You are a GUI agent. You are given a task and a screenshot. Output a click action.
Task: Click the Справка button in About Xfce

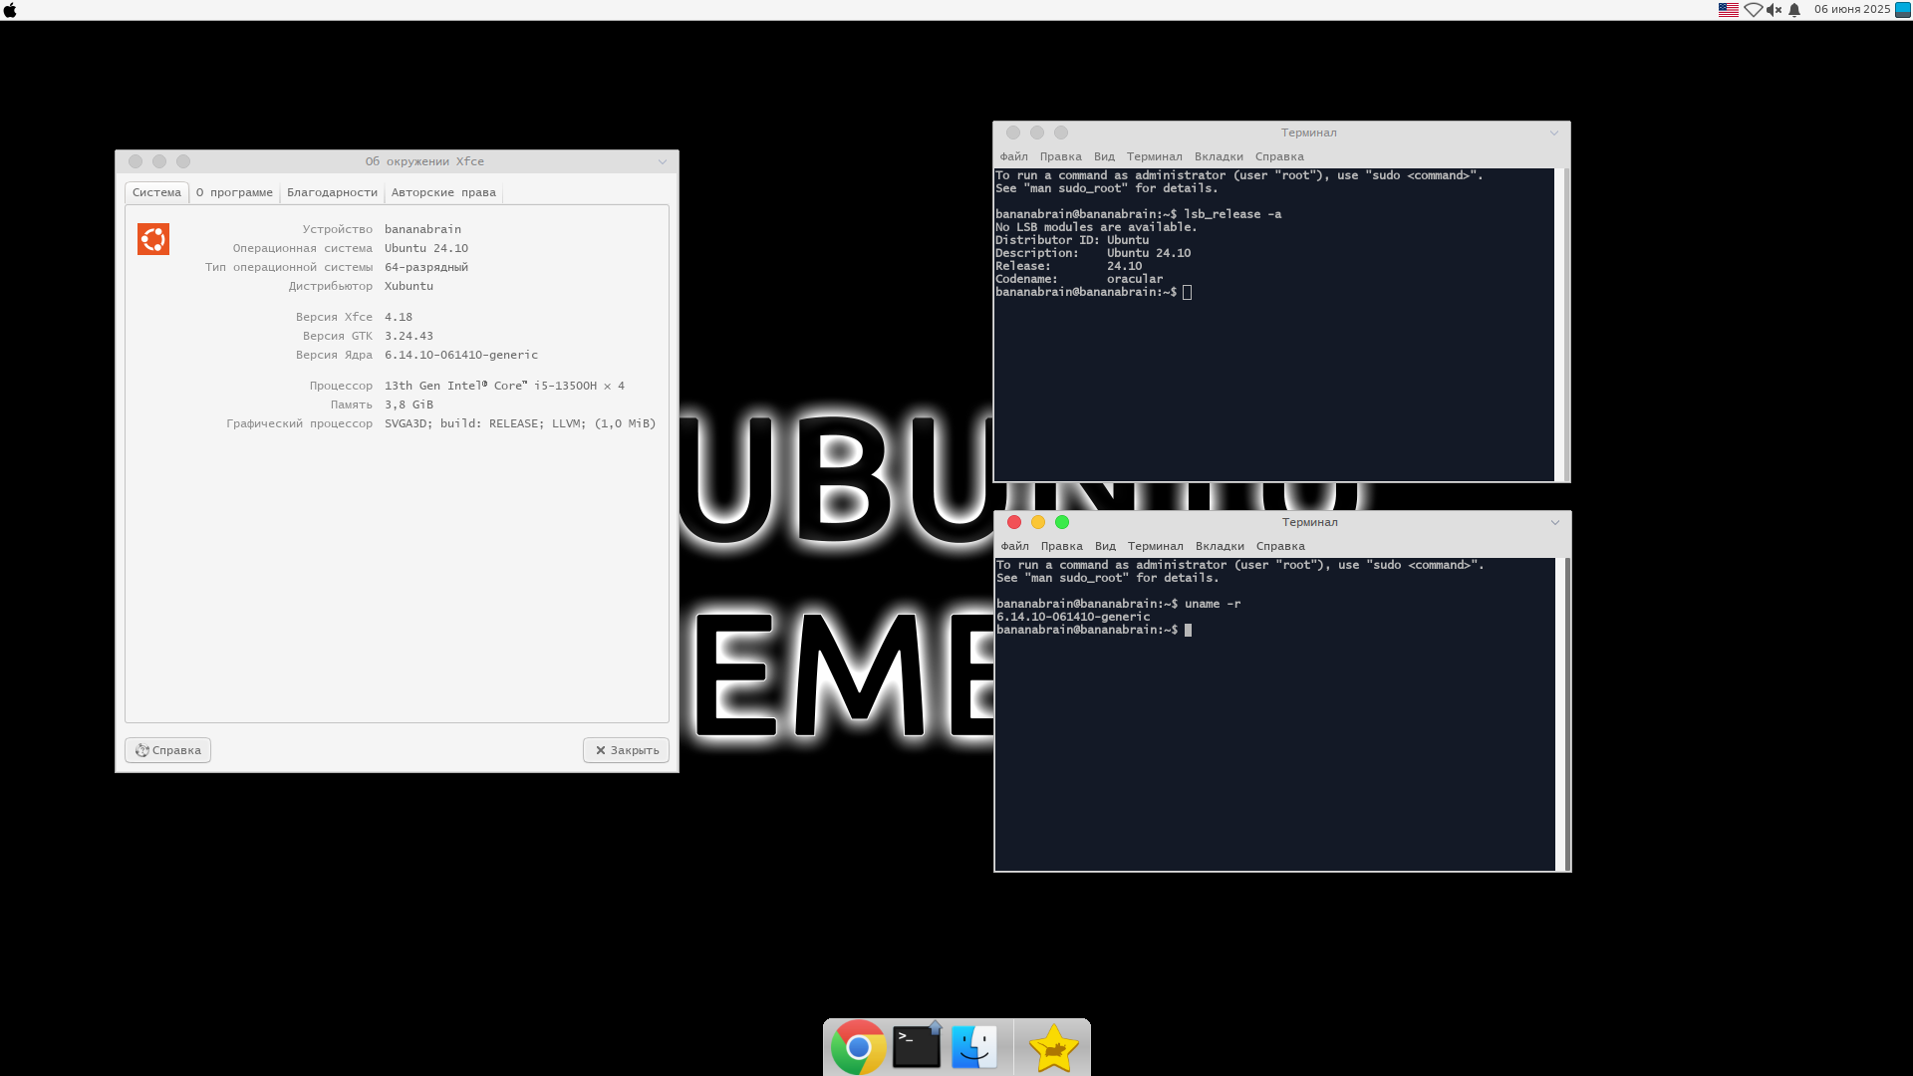(167, 750)
